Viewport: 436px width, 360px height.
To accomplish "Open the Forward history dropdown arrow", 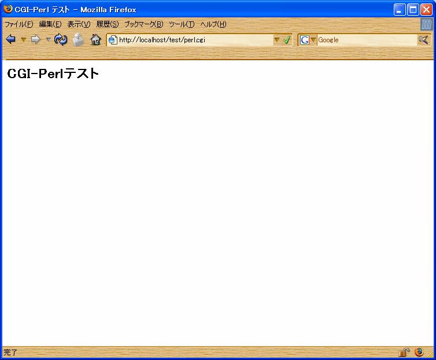I will click(48, 39).
